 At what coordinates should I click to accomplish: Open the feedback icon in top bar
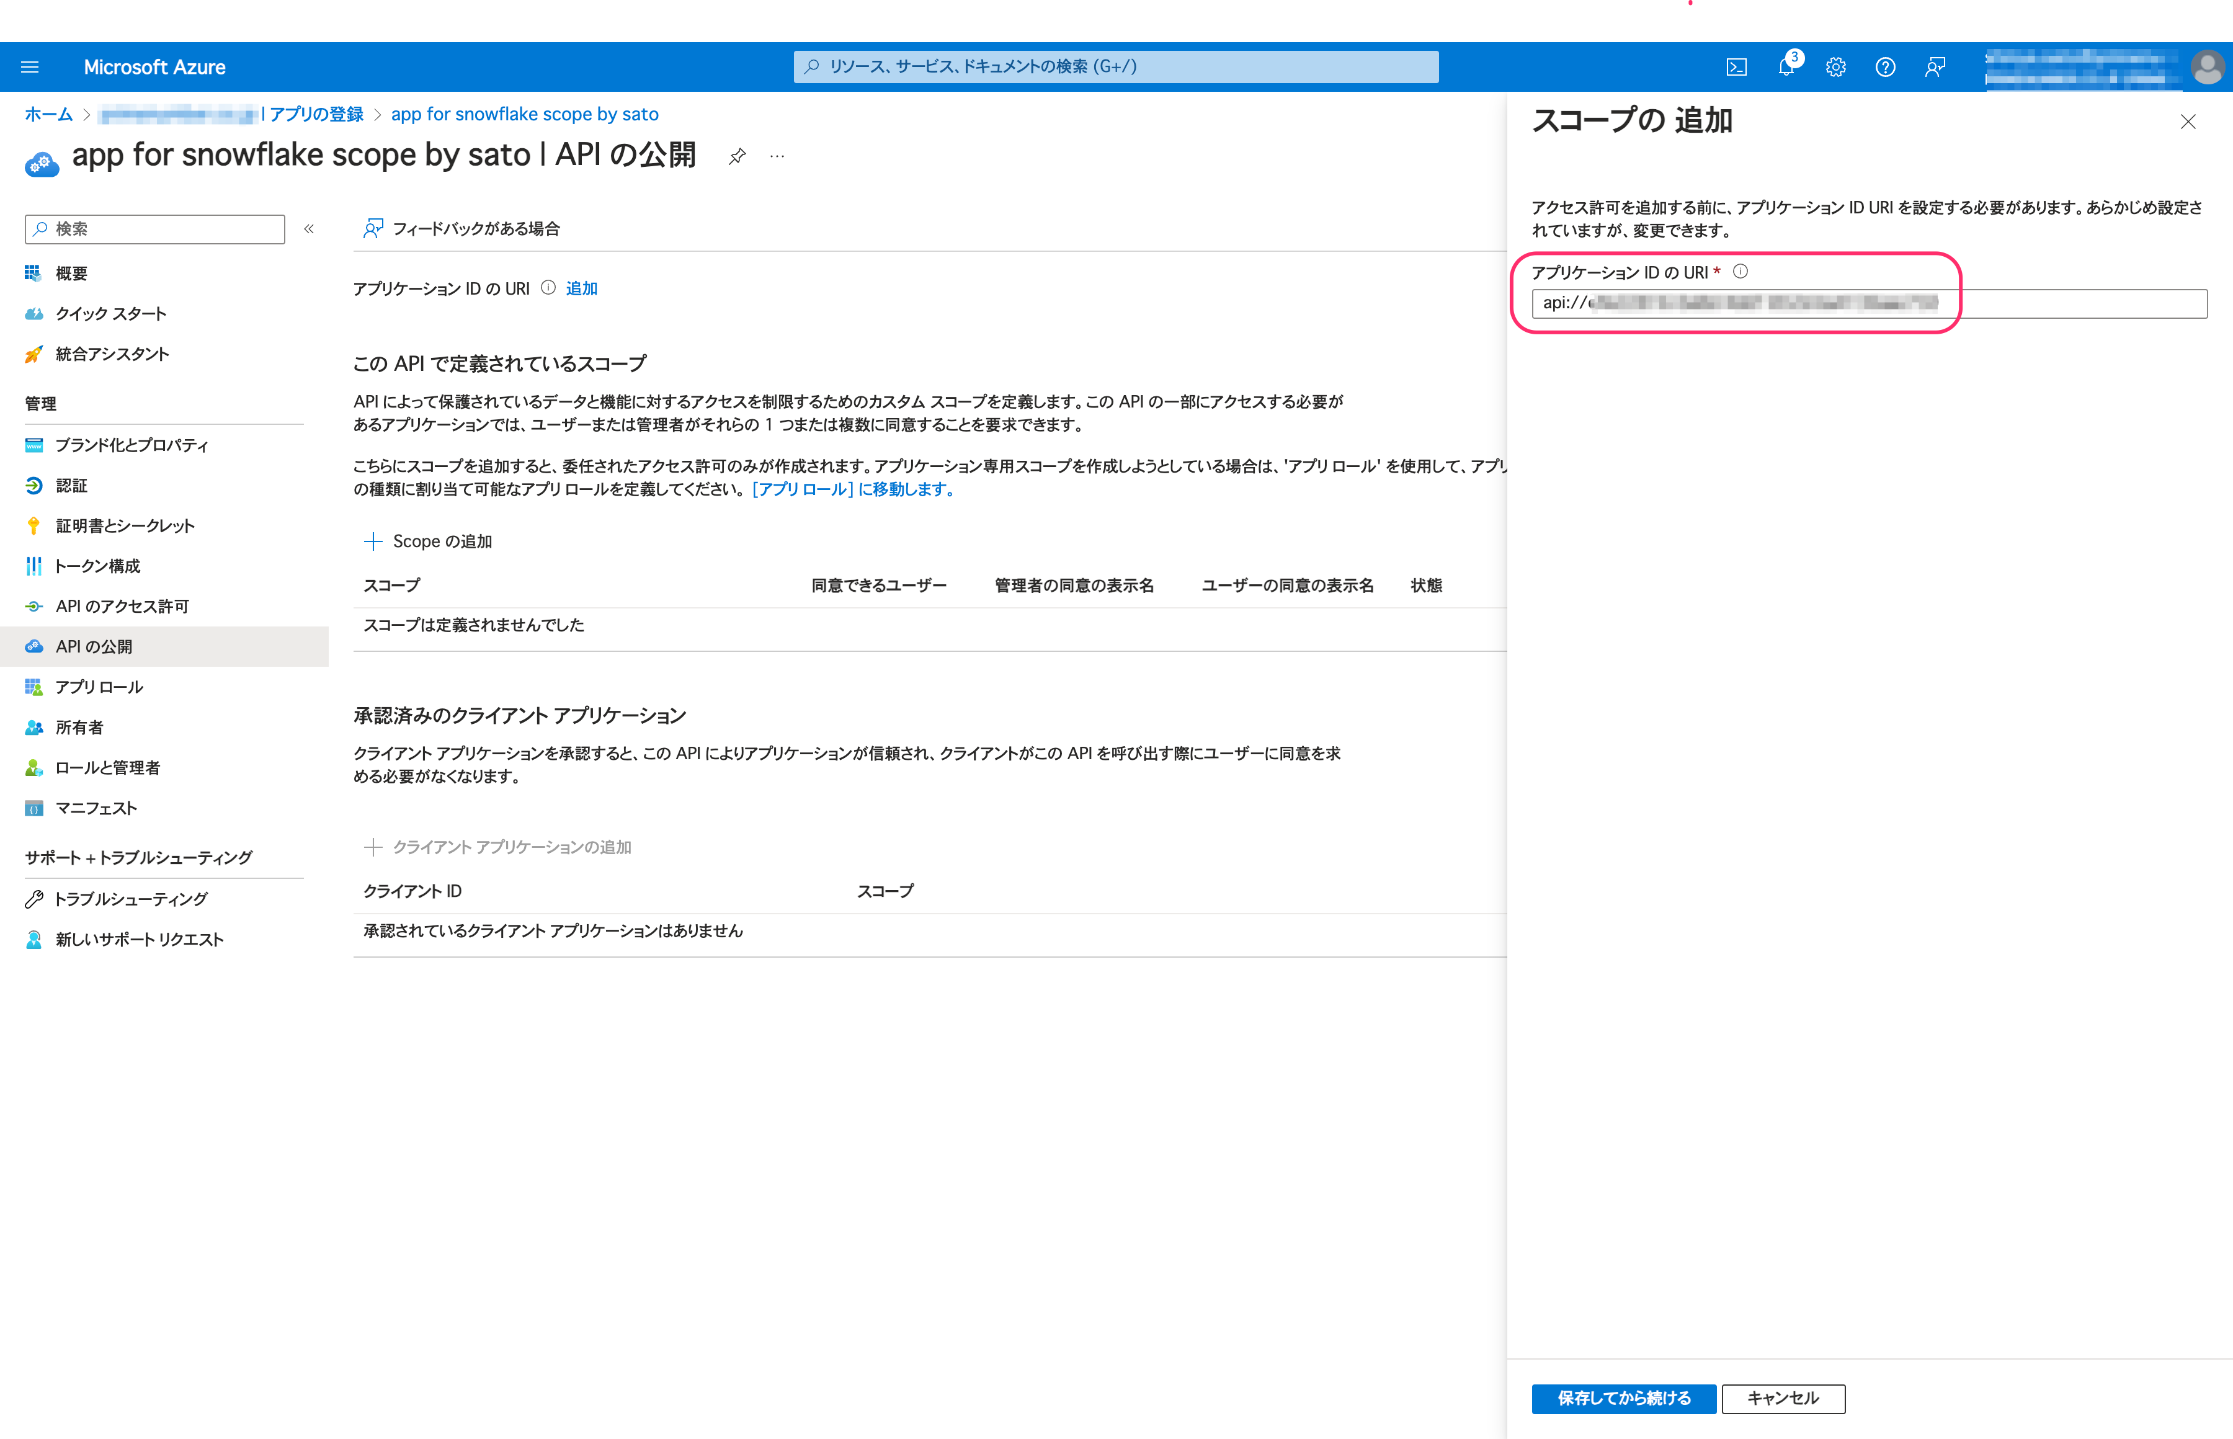click(1935, 67)
